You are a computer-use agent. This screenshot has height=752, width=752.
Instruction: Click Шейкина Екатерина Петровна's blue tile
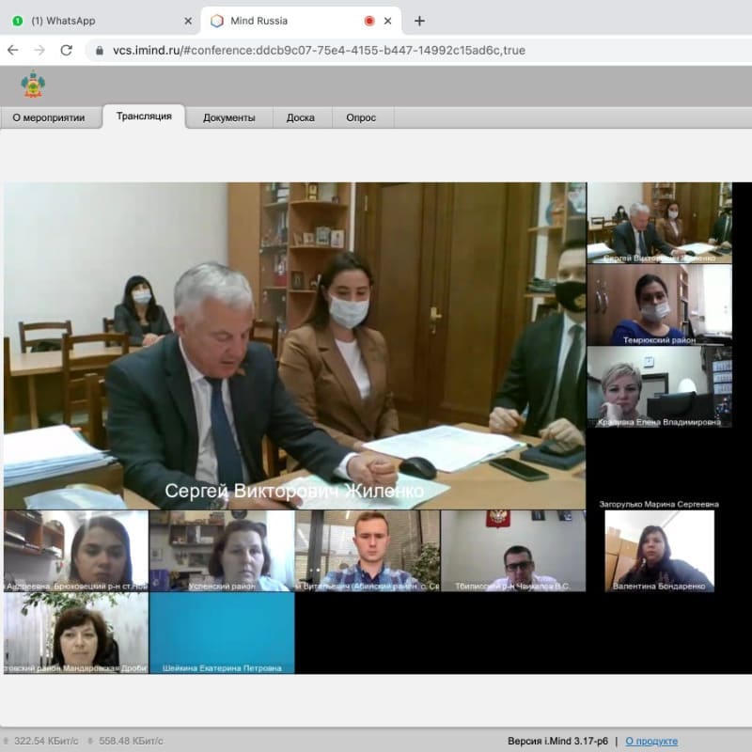[x=222, y=632]
